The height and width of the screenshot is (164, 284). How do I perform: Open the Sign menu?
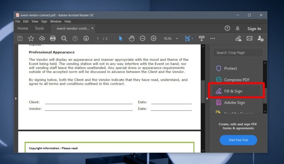pos(44,21)
